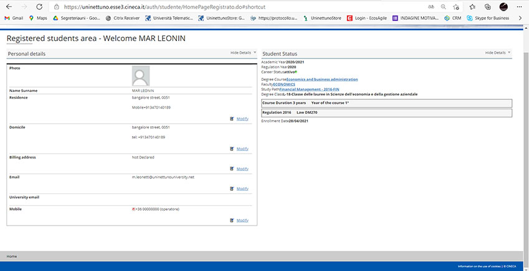Open the Home item in footer bar
The height and width of the screenshot is (271, 529).
(x=11, y=256)
